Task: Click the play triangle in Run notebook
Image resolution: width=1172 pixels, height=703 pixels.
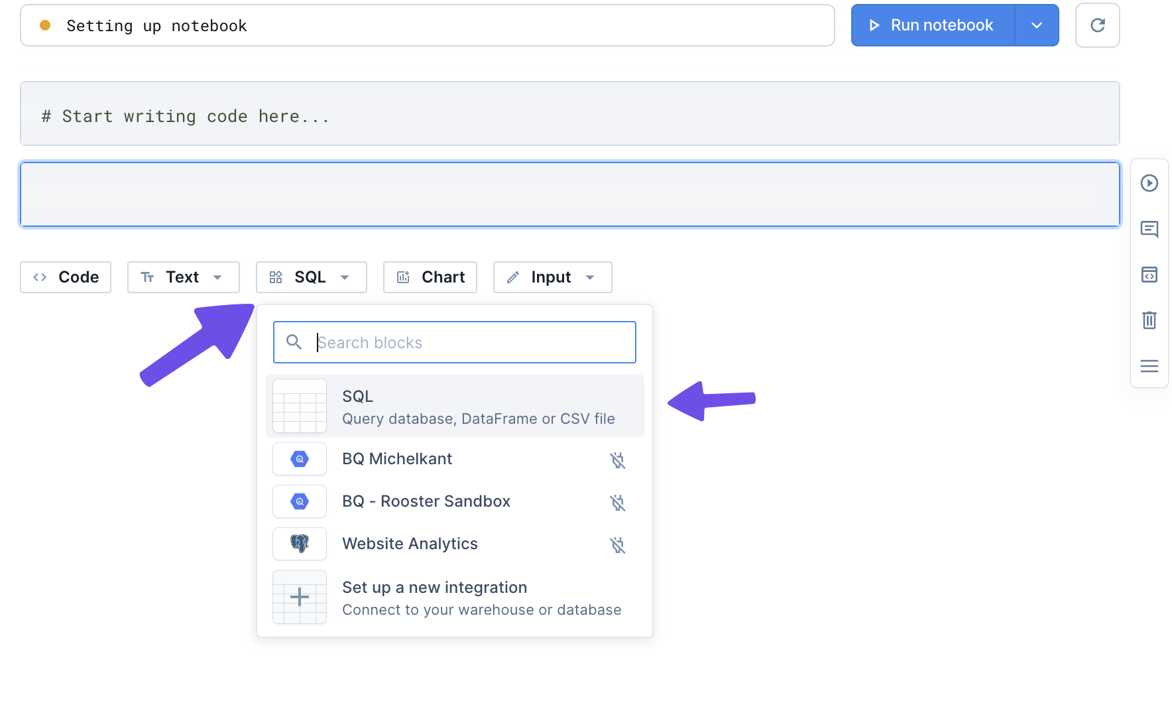Action: coord(874,25)
